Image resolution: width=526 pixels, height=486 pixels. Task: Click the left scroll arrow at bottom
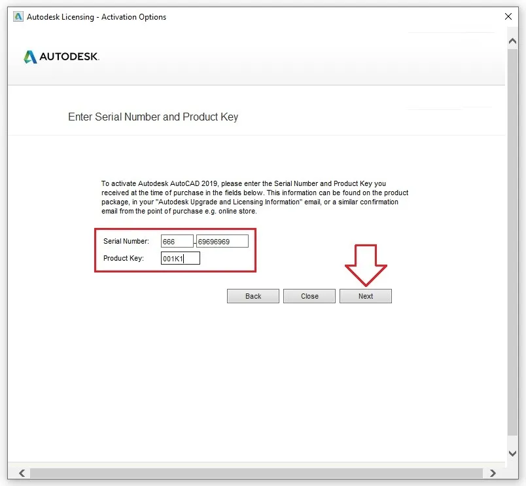pyautogui.click(x=21, y=473)
